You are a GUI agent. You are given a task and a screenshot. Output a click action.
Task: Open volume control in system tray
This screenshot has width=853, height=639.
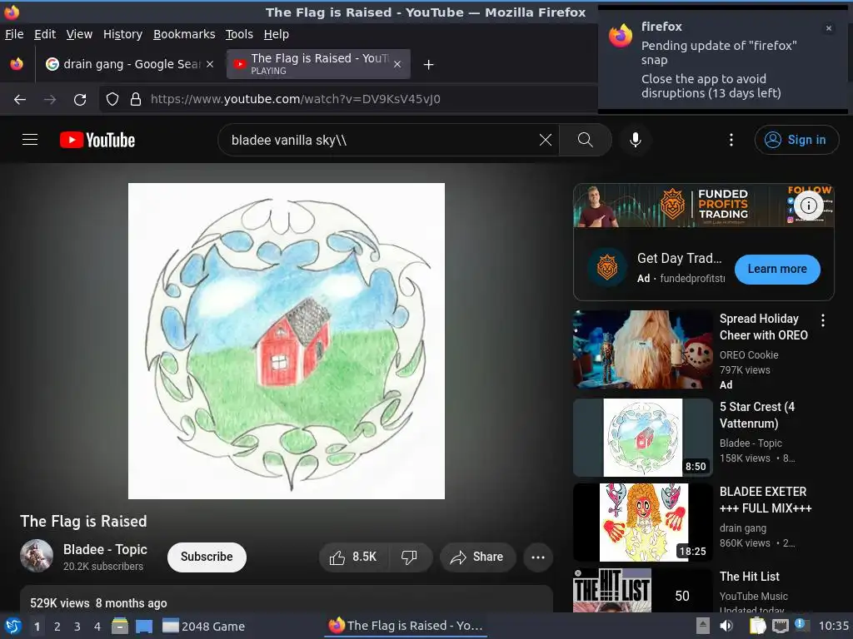(726, 626)
